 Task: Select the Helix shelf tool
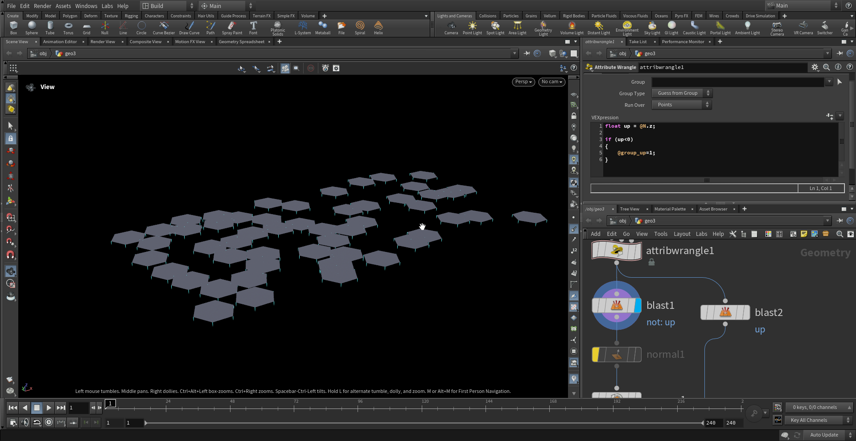point(379,28)
